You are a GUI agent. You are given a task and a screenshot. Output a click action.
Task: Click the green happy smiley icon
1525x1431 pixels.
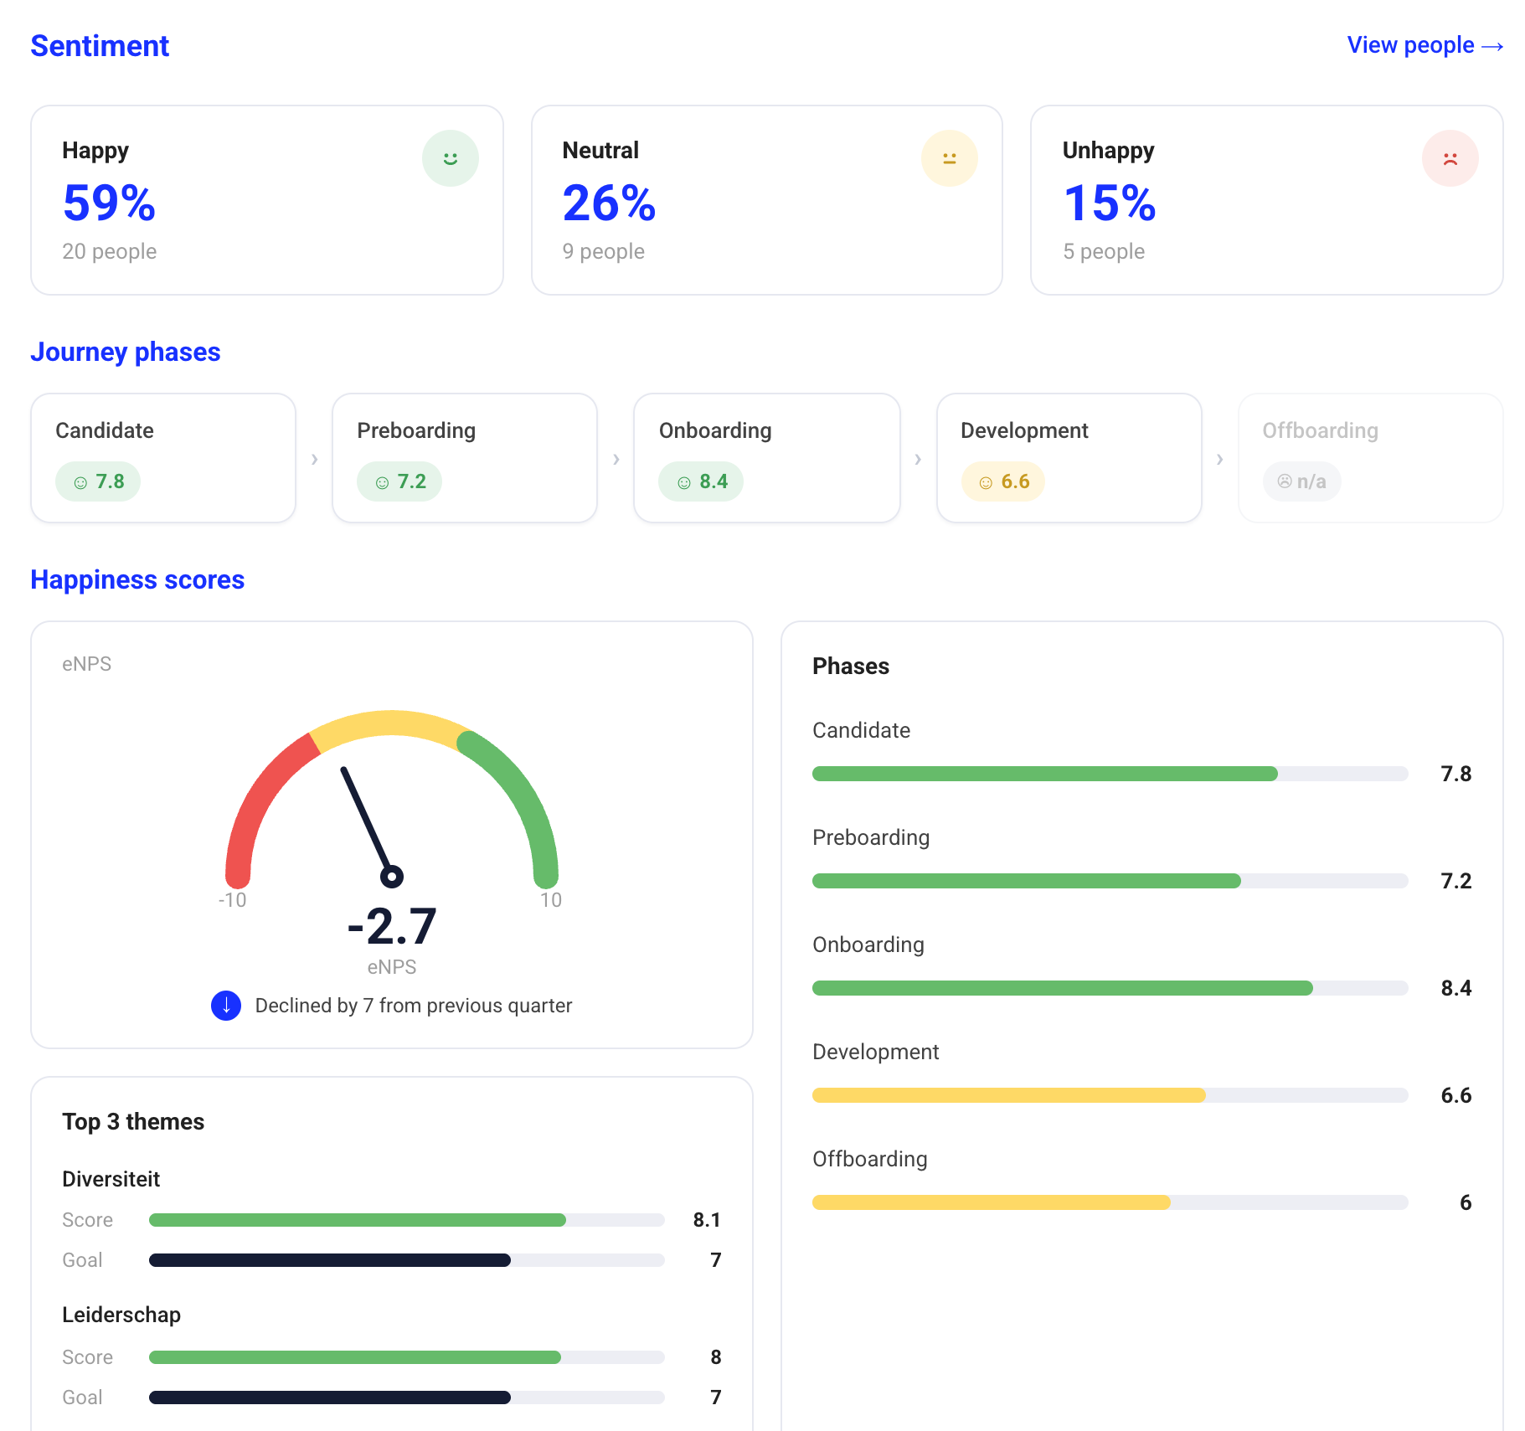point(450,158)
